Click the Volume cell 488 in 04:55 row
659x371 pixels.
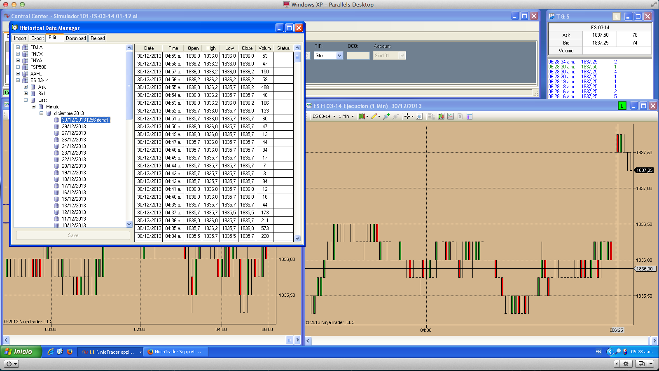tap(265, 87)
